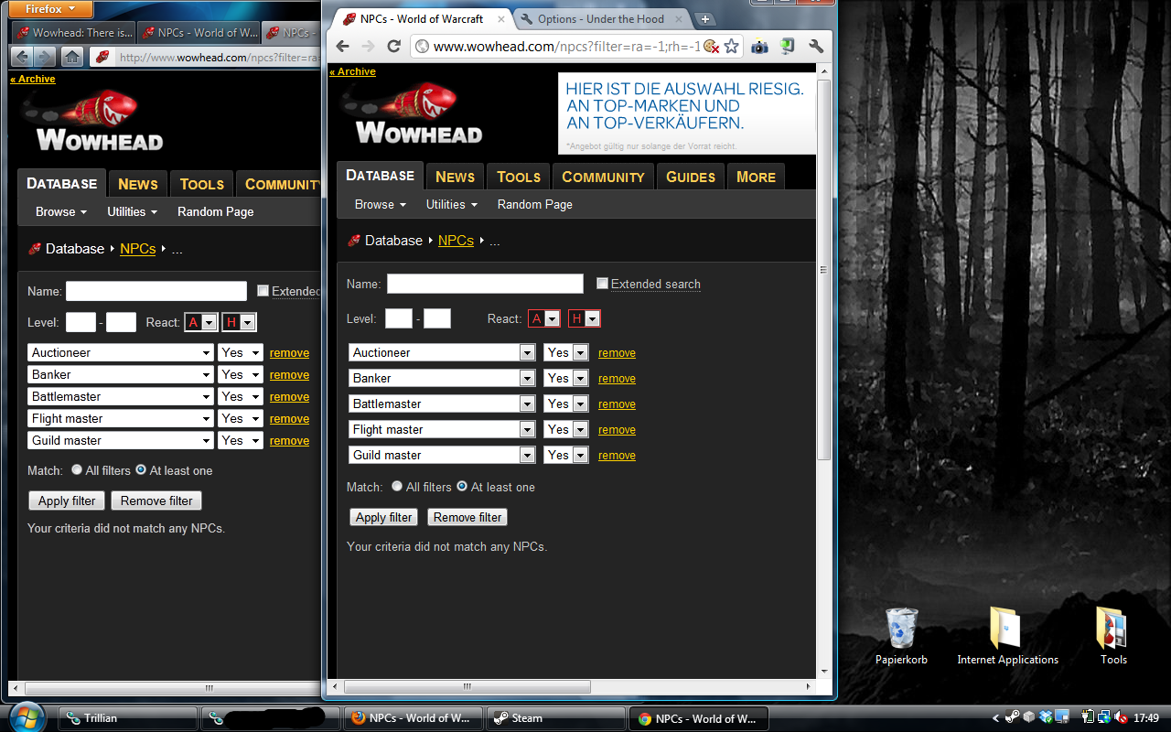The height and width of the screenshot is (732, 1171).
Task: Remove the Battlemaster filter in Firefox window
Action: pos(289,396)
